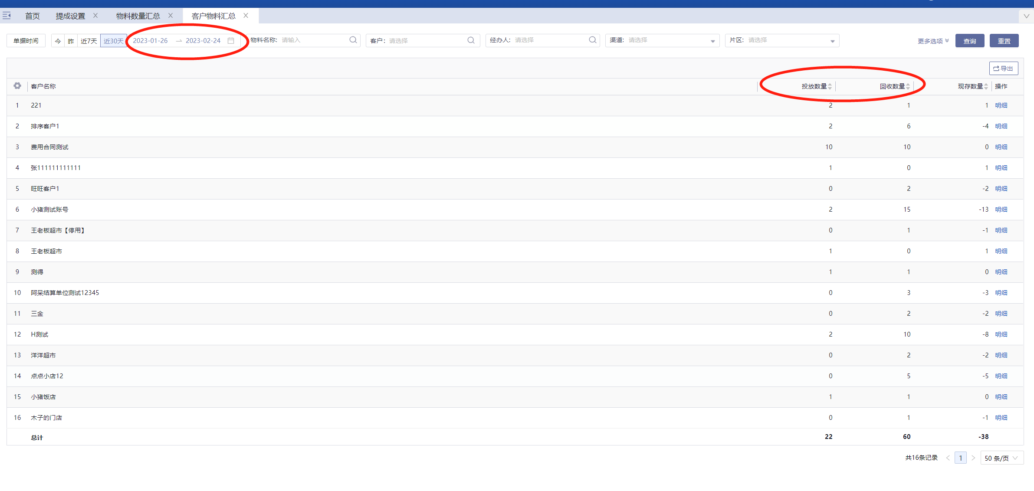This screenshot has height=491, width=1034.
Task: Sort by 现存数量 column arrows
Action: coord(986,86)
